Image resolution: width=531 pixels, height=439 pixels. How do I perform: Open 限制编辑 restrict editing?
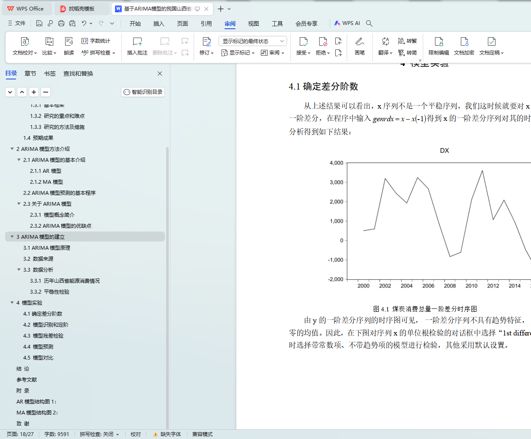coord(439,46)
